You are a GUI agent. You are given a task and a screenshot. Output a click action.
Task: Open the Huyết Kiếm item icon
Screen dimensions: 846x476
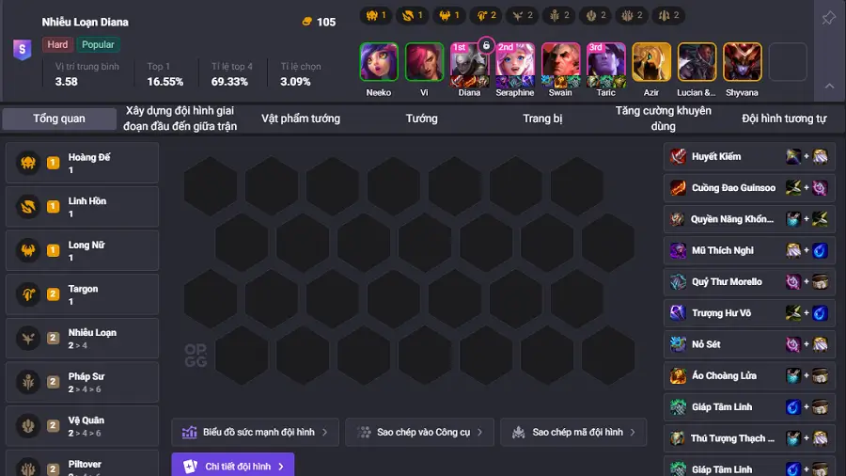tap(678, 156)
